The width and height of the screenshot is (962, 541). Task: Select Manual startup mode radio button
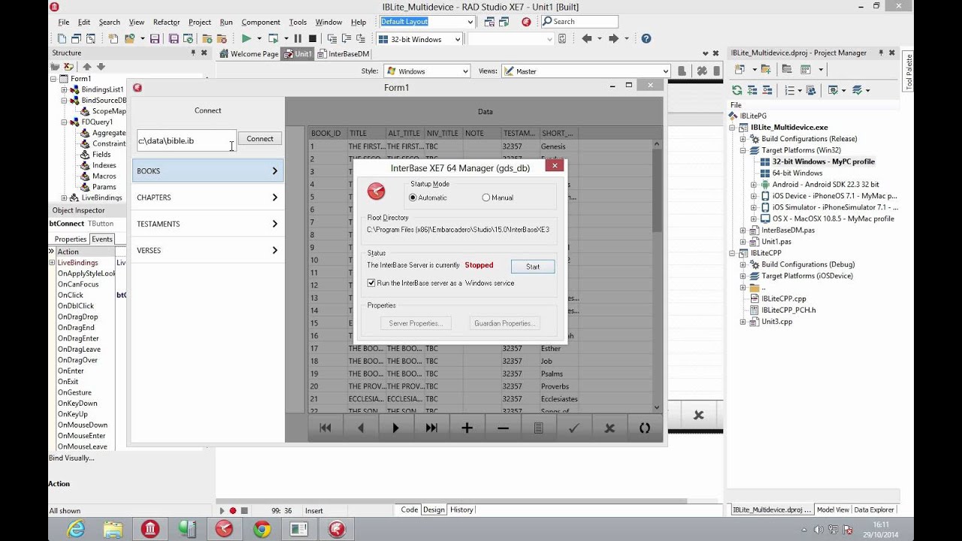tap(486, 198)
